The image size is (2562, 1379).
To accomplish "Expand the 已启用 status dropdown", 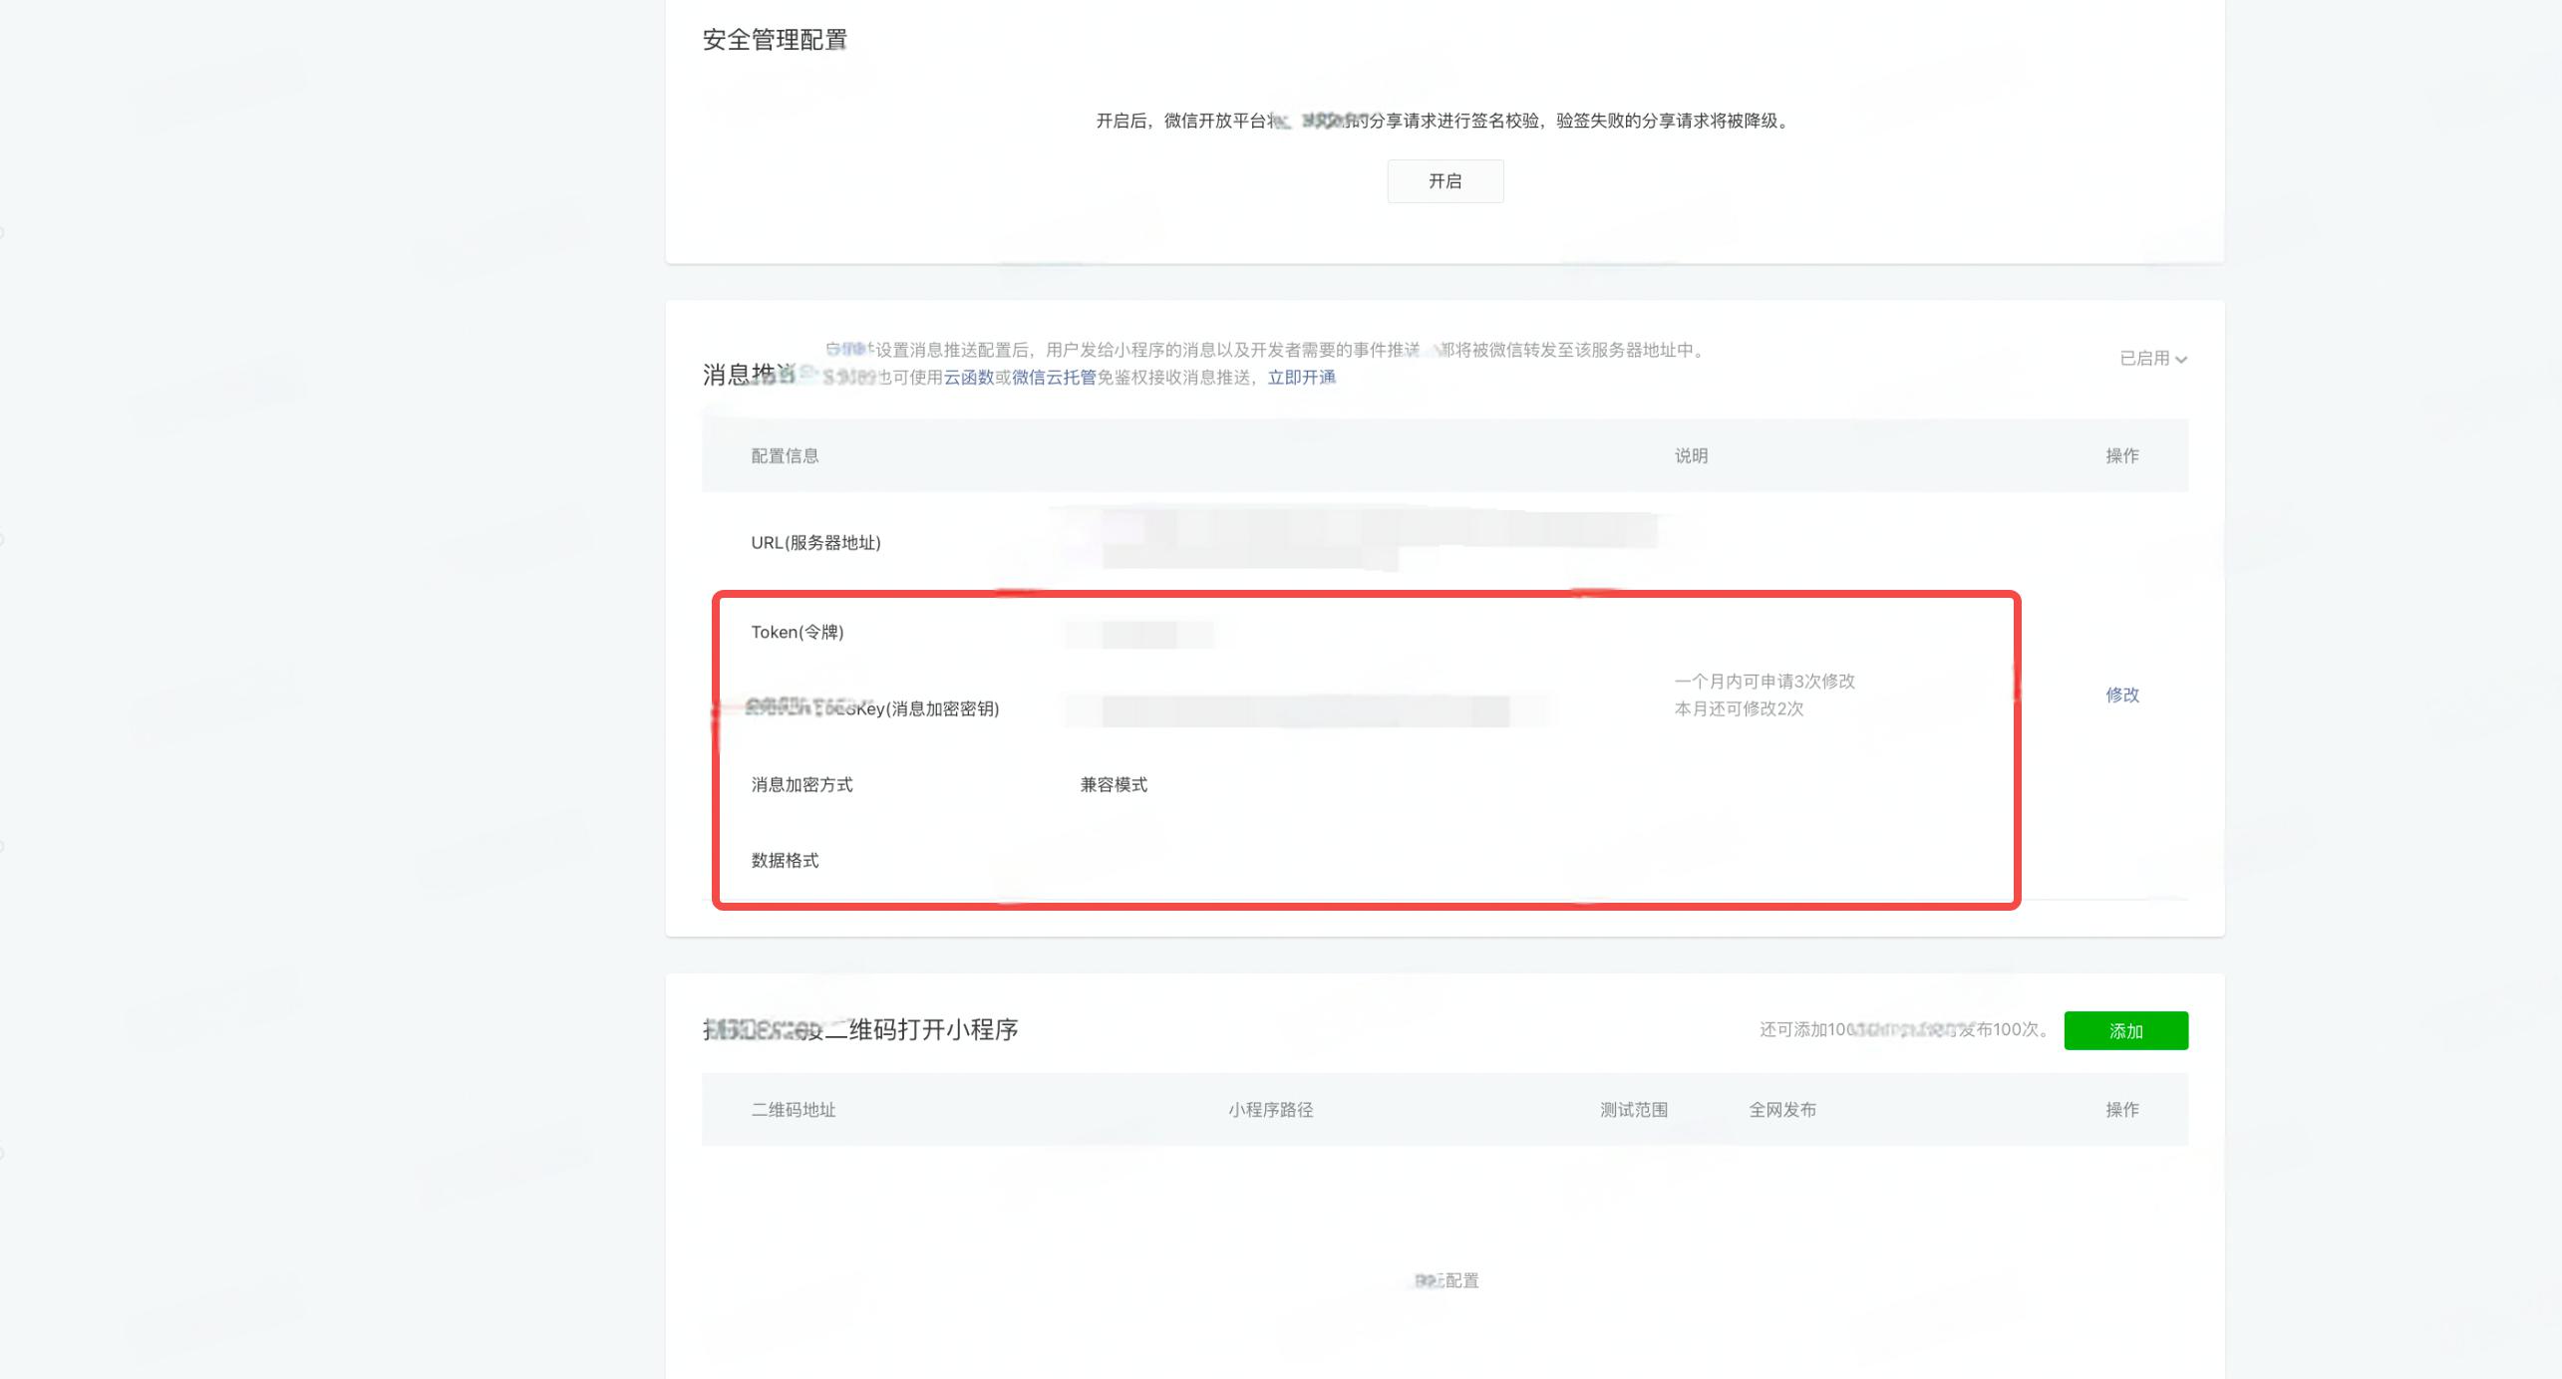I will pyautogui.click(x=2144, y=359).
